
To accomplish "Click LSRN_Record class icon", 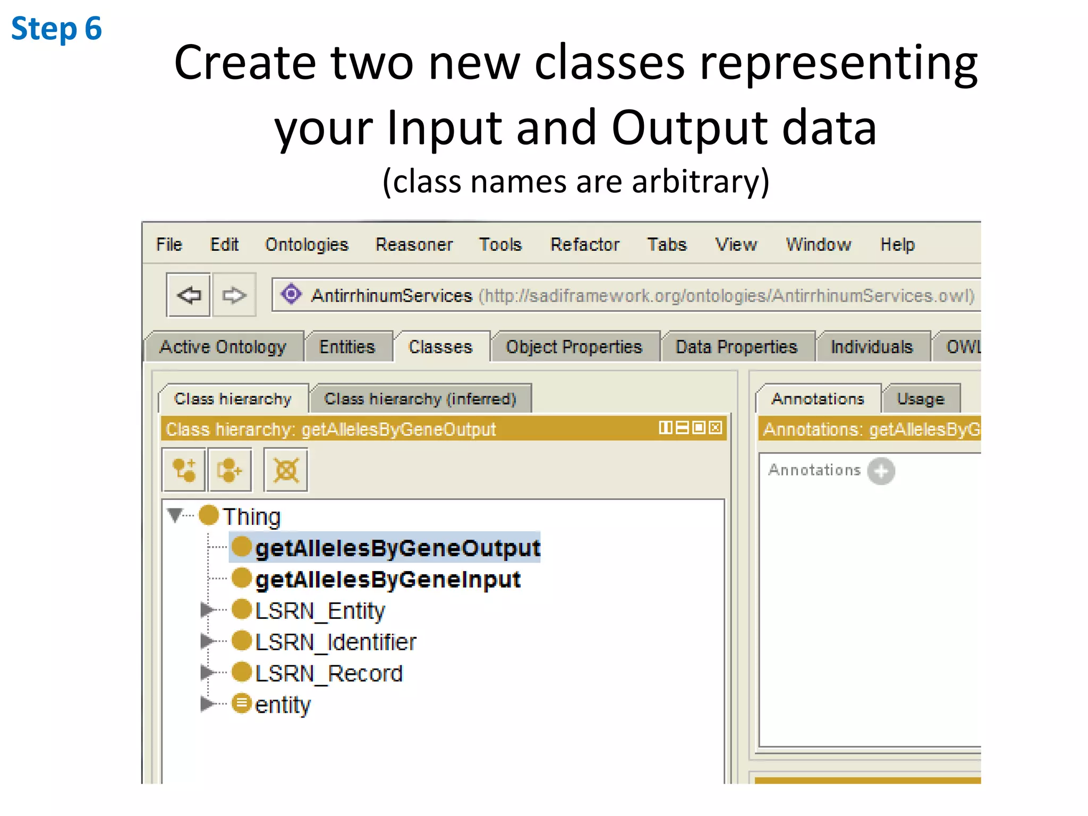I will click(242, 672).
